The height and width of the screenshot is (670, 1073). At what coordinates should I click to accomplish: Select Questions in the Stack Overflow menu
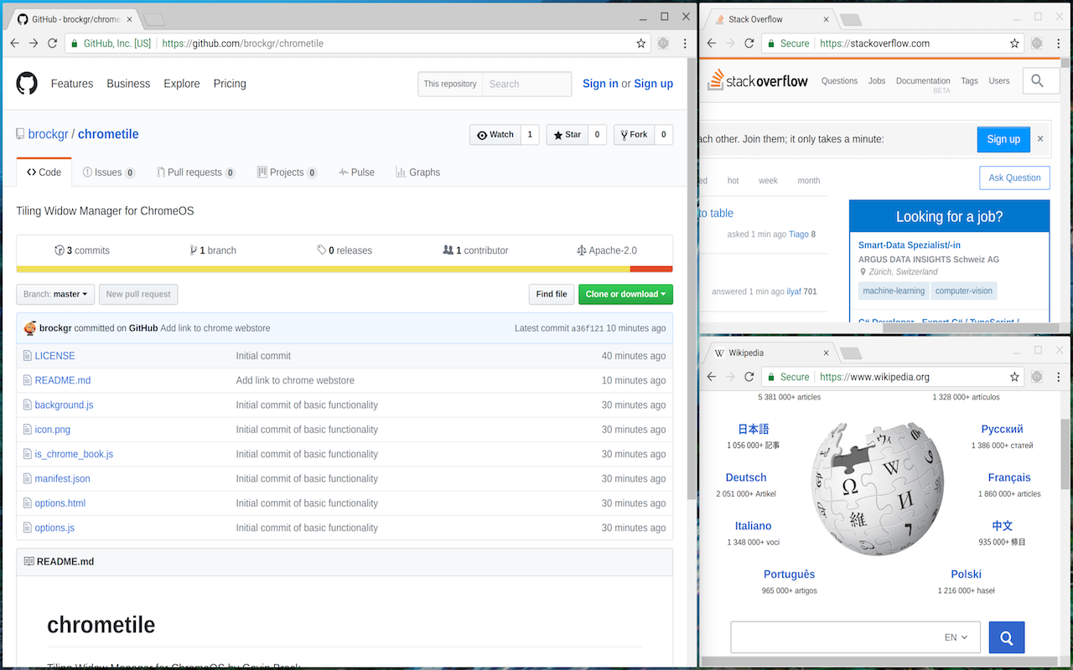click(x=839, y=80)
